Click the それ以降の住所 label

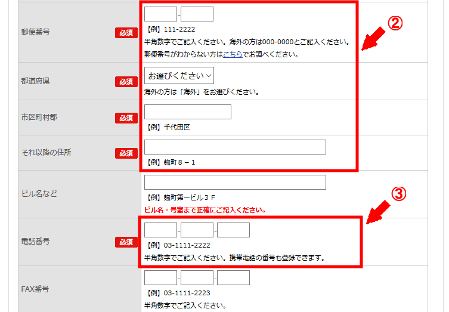click(x=46, y=152)
